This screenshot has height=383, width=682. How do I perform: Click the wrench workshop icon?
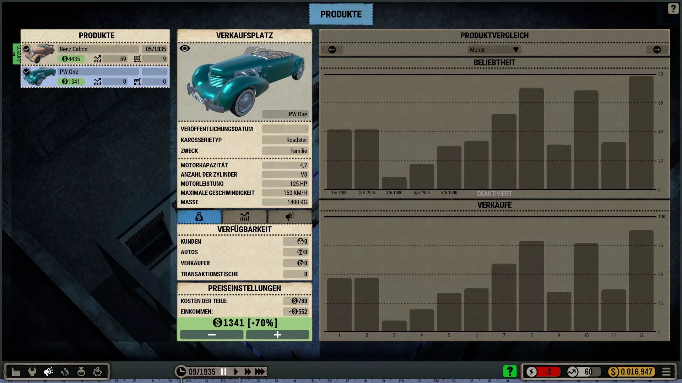coord(32,372)
